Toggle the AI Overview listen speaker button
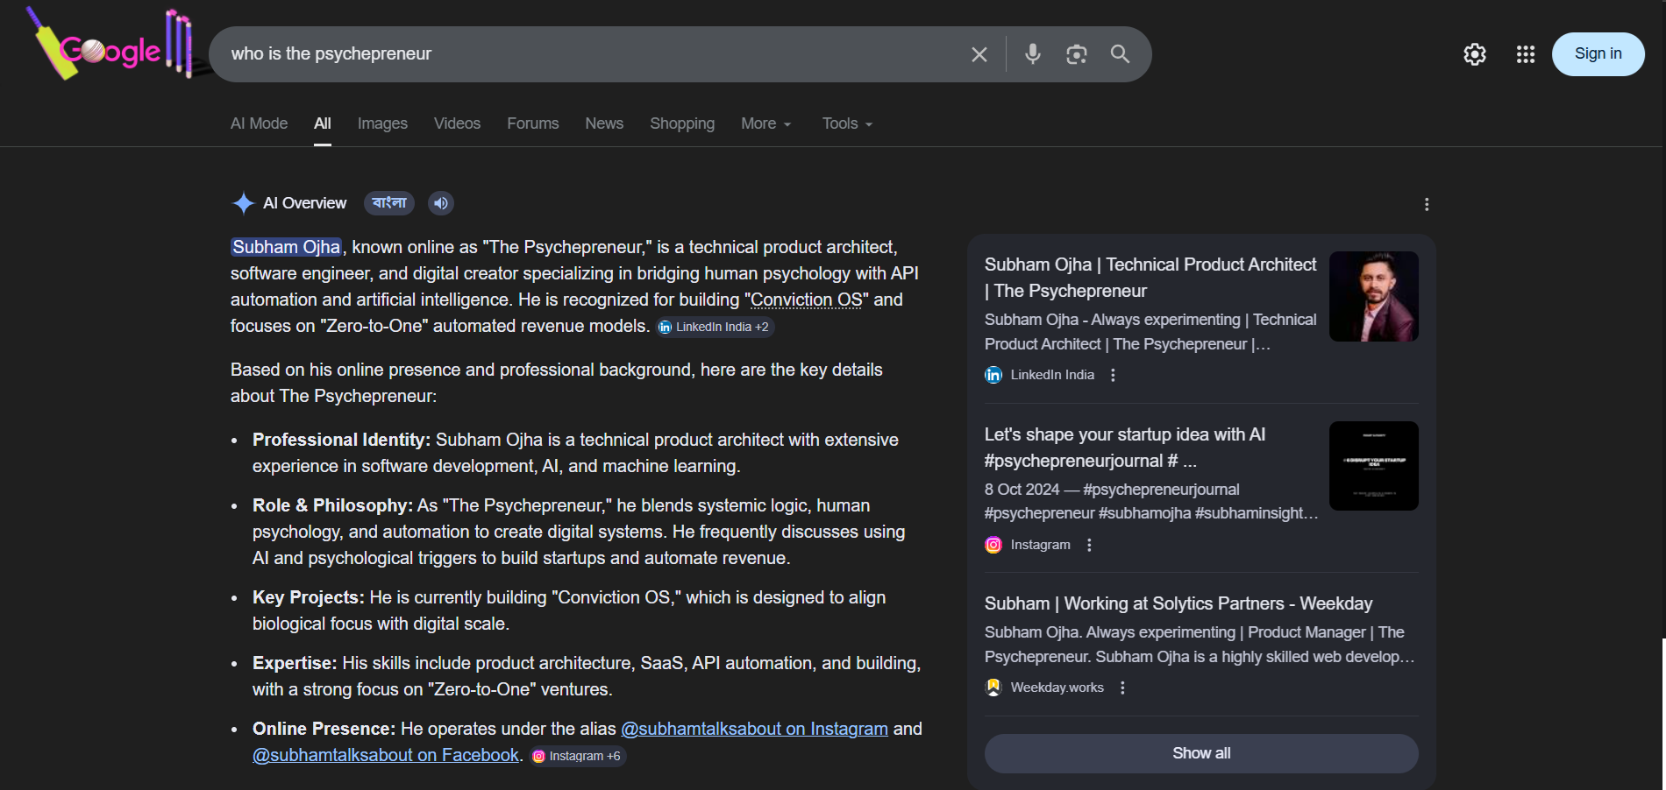The height and width of the screenshot is (790, 1666). click(x=440, y=203)
